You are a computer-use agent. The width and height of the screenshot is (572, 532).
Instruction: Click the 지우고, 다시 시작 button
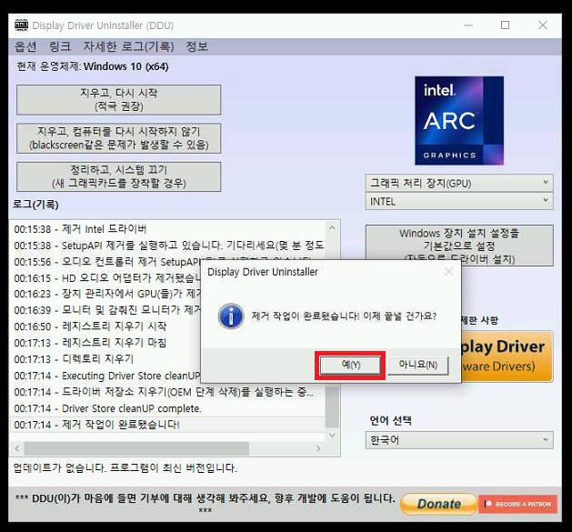pos(118,100)
